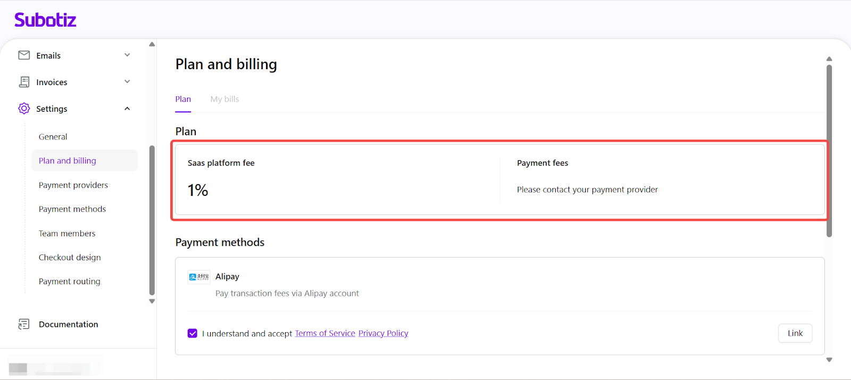Expand the Invoices menu chevron
Screen dimensions: 851x380
click(x=127, y=81)
